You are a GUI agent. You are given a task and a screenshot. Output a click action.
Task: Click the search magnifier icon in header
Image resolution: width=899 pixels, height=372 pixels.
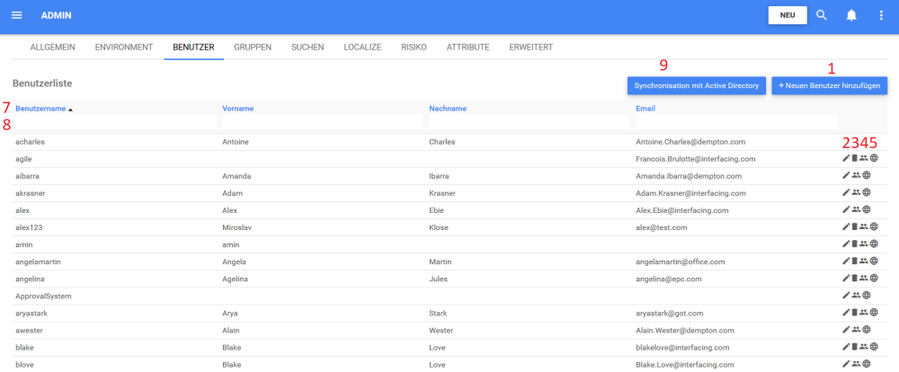[x=822, y=15]
